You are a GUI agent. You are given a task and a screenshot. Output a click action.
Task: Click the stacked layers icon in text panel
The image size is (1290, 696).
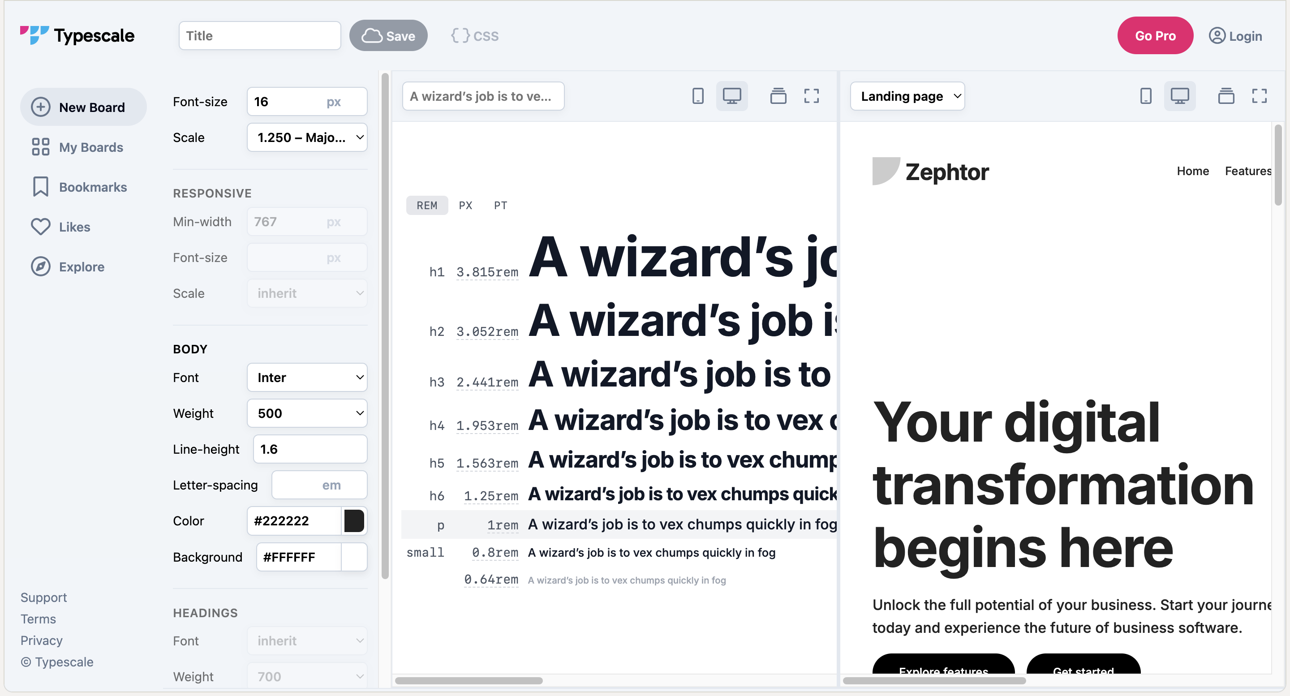point(778,96)
